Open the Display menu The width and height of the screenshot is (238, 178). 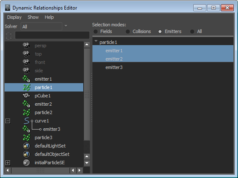[x=14, y=17]
